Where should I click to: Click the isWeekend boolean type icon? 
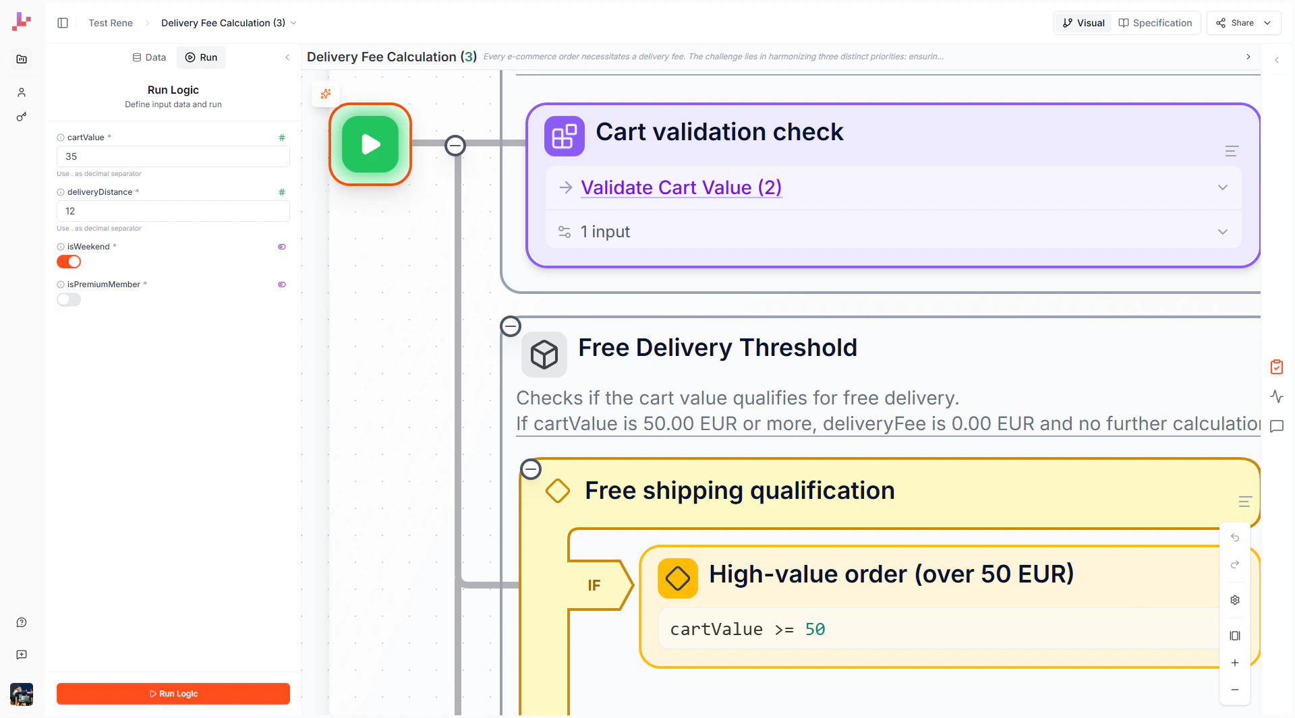(282, 247)
